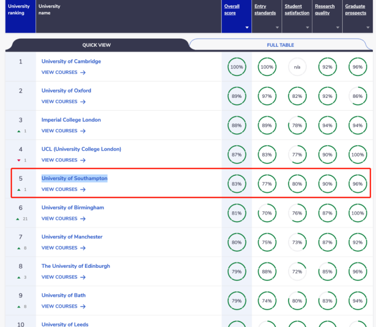Screen dimensions: 376x327
Task: Click green up arrow under rank 9
Action: point(19,307)
